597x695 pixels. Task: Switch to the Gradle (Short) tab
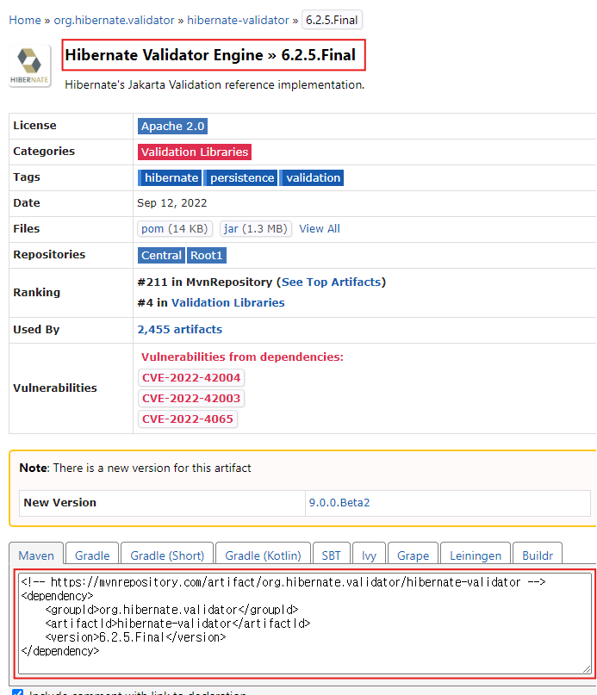point(167,555)
